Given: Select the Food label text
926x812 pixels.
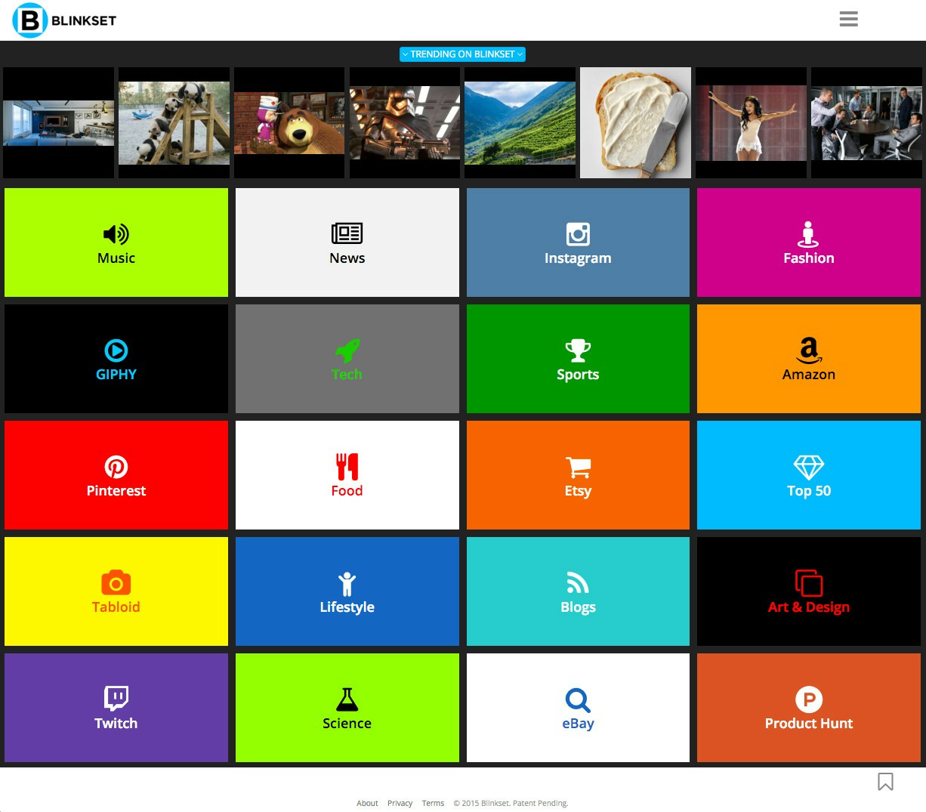Looking at the screenshot, I should [x=347, y=490].
